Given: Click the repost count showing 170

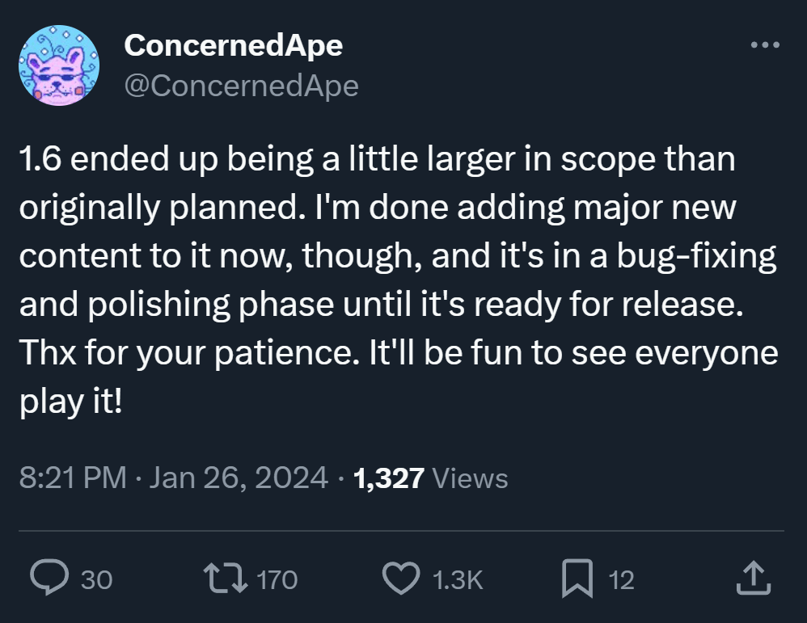Looking at the screenshot, I should tap(277, 579).
